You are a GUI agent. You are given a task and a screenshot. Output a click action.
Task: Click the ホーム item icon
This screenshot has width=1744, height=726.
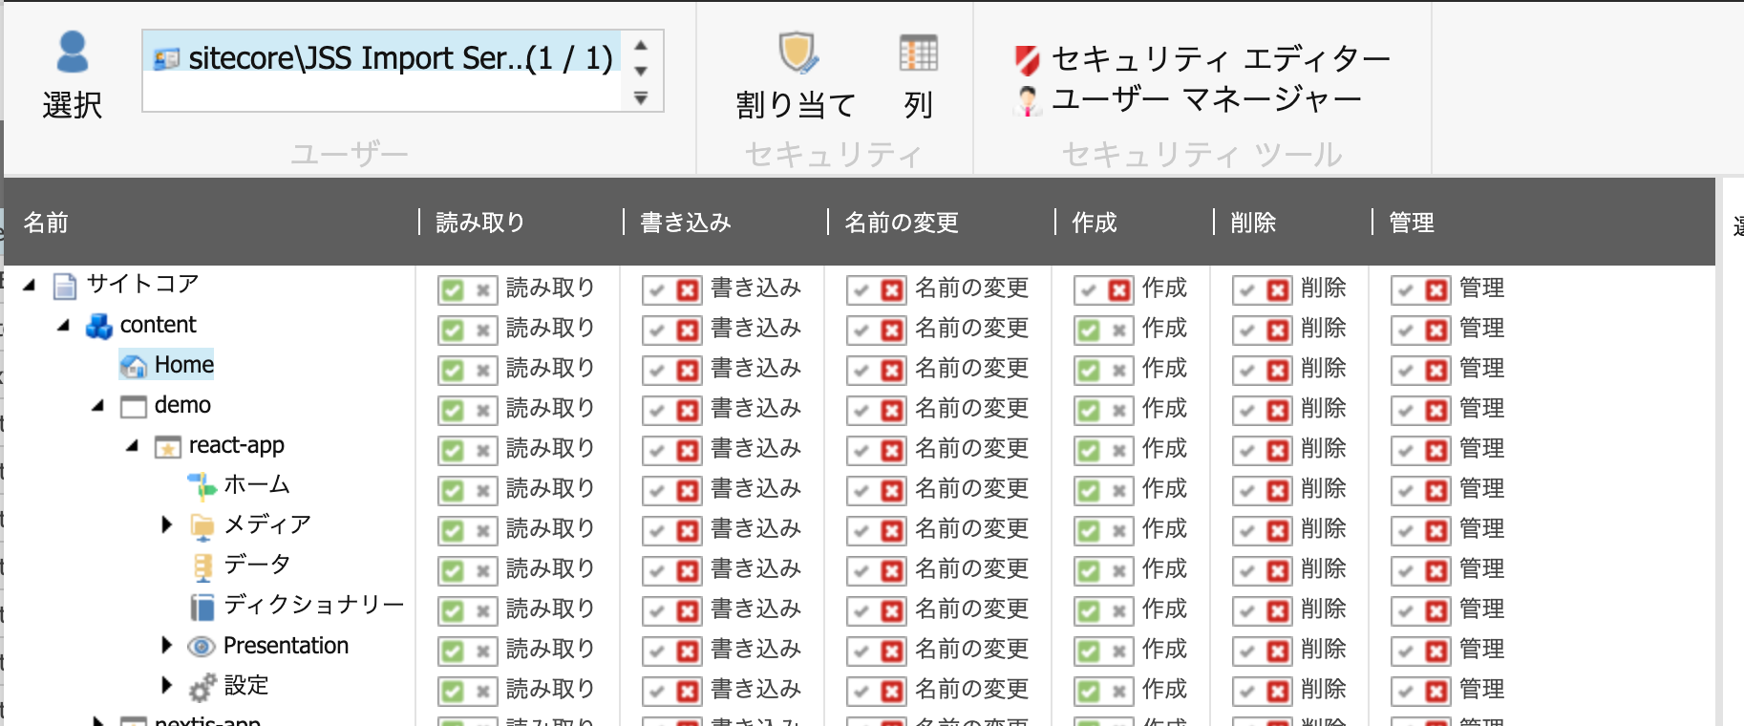[202, 486]
